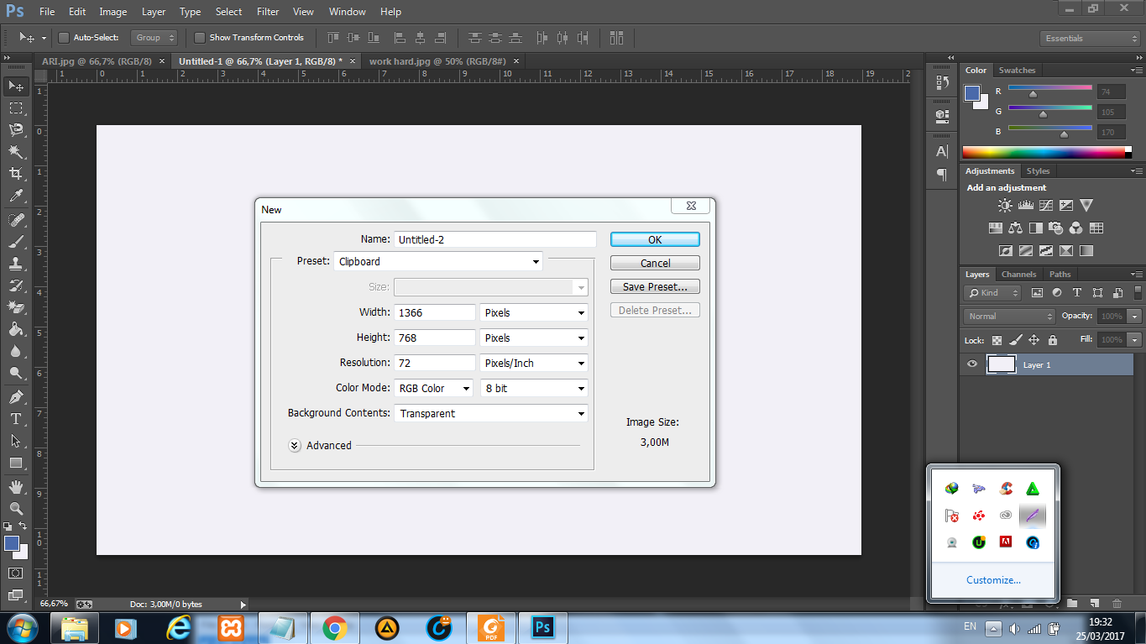Open the Preset dropdown showing Clipboard
This screenshot has width=1146, height=644.
(438, 262)
